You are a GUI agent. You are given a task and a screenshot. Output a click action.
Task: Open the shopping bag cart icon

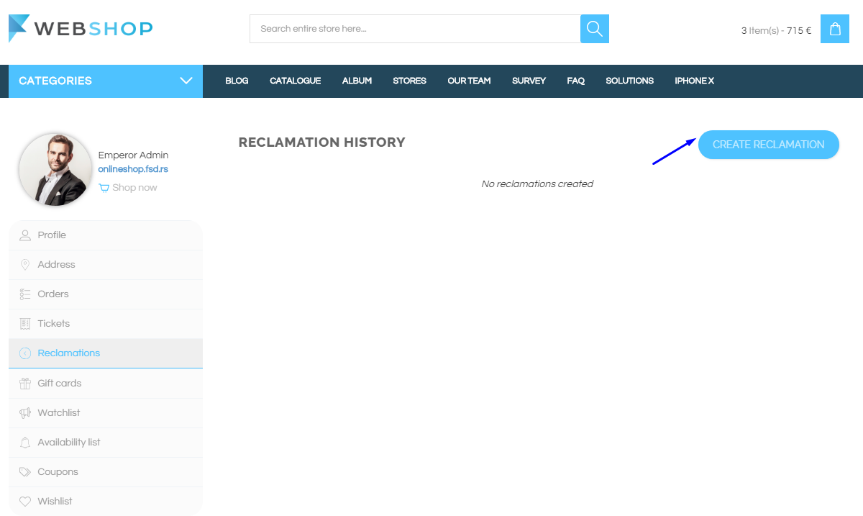click(834, 30)
